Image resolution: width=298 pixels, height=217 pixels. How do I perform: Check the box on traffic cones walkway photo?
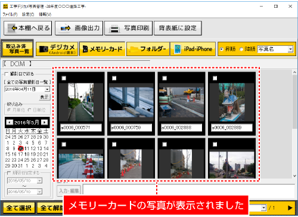64,144
